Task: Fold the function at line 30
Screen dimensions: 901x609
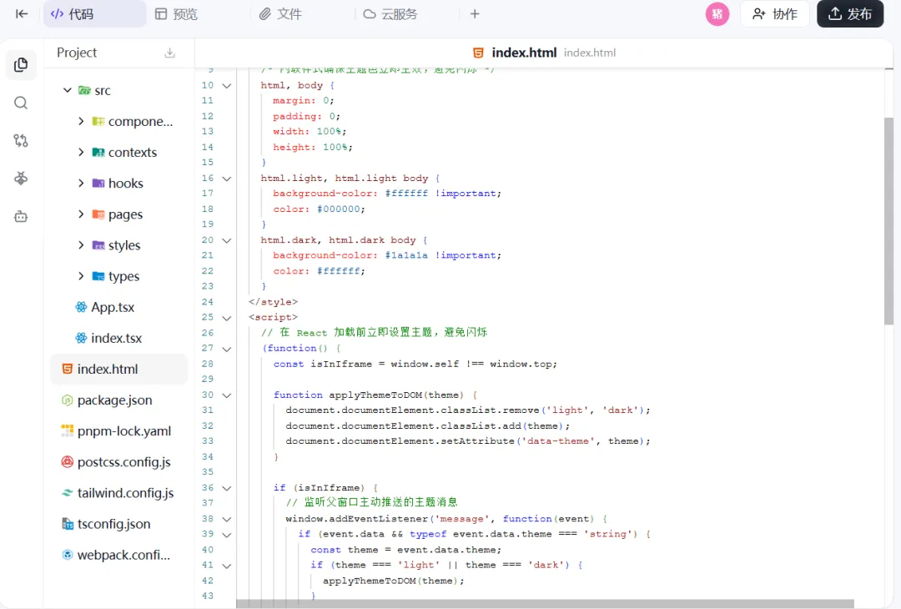Action: pos(227,395)
